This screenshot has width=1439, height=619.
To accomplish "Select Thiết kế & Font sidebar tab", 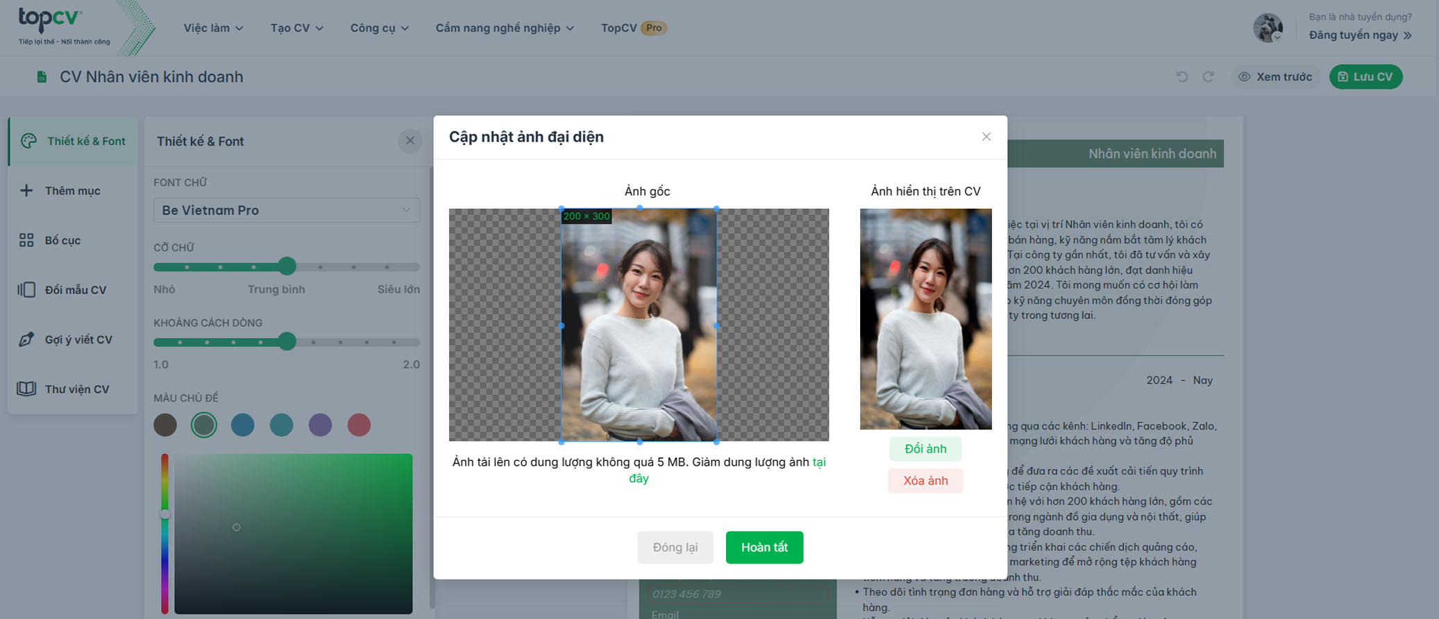I will (x=73, y=141).
